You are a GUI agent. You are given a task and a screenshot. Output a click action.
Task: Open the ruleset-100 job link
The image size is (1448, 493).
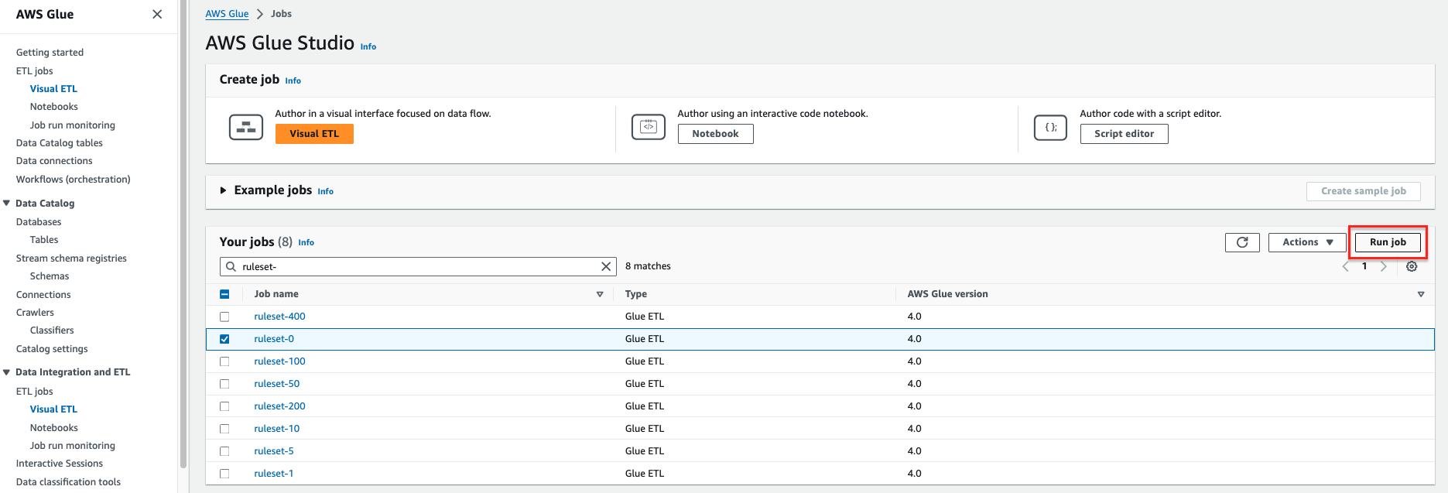tap(279, 361)
